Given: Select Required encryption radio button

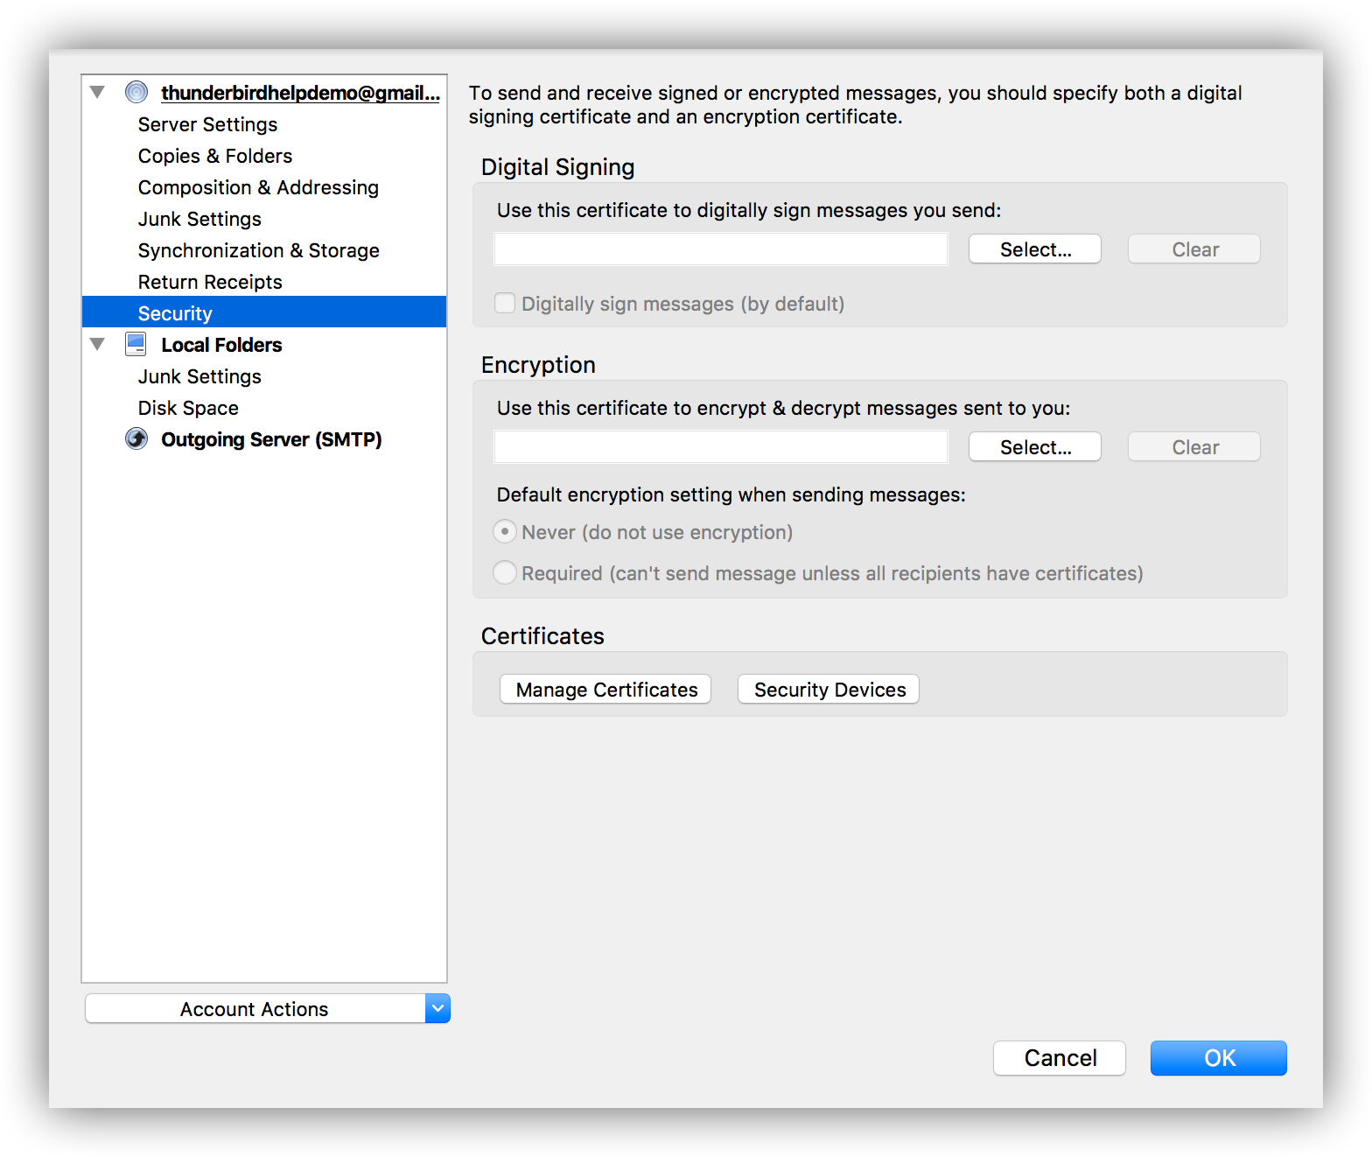Looking at the screenshot, I should pos(505,572).
